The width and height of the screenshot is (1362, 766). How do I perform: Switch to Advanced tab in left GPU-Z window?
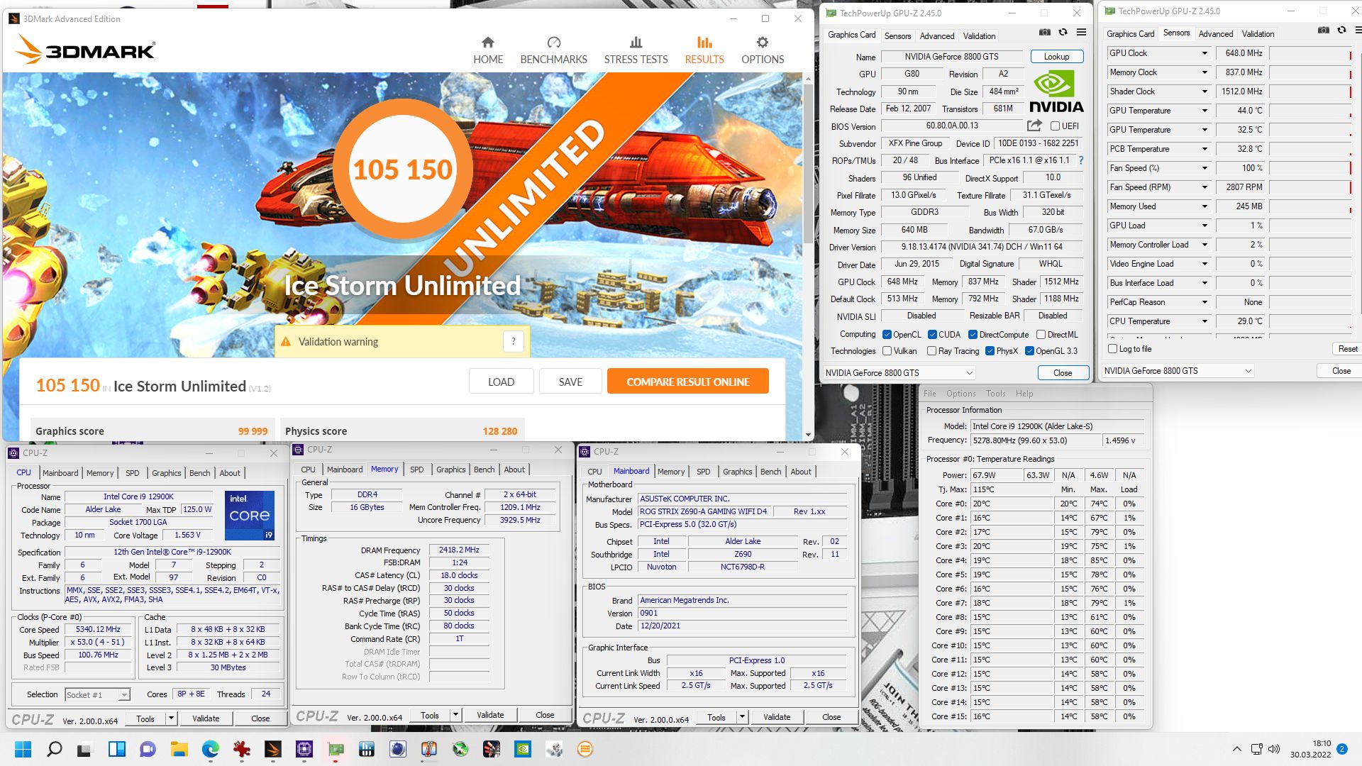[937, 36]
